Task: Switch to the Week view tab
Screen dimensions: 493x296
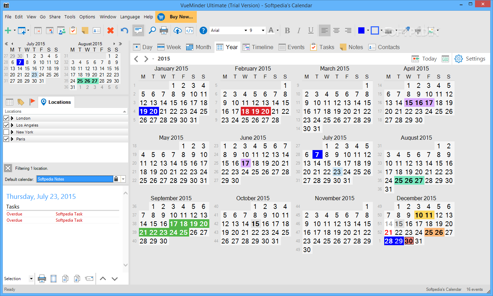Action: [169, 47]
